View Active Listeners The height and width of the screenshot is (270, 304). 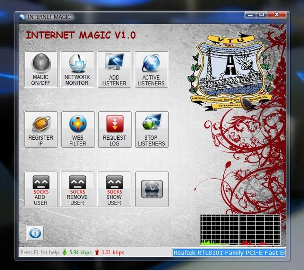pos(152,69)
